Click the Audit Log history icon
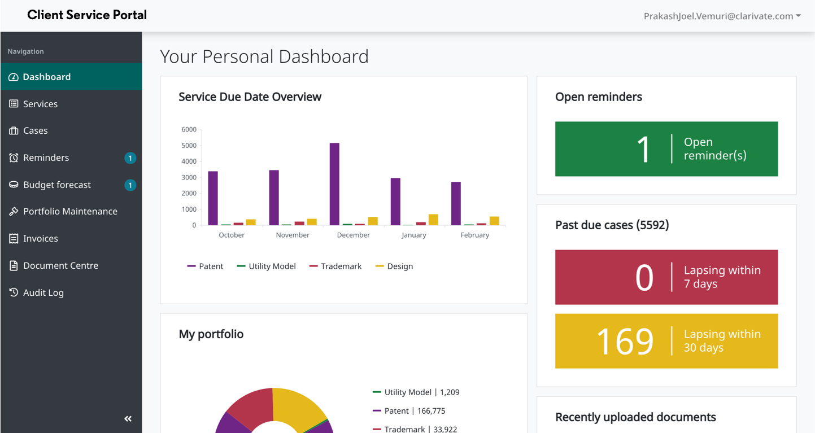This screenshot has height=433, width=815. point(14,292)
